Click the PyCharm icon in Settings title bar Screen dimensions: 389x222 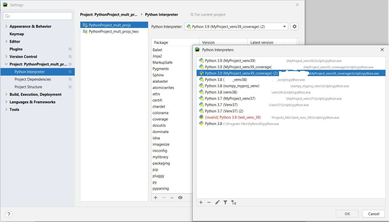[x=5, y=5]
